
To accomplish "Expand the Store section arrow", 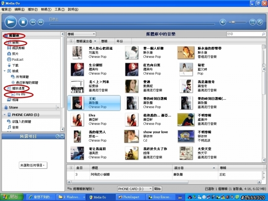I will (58, 107).
